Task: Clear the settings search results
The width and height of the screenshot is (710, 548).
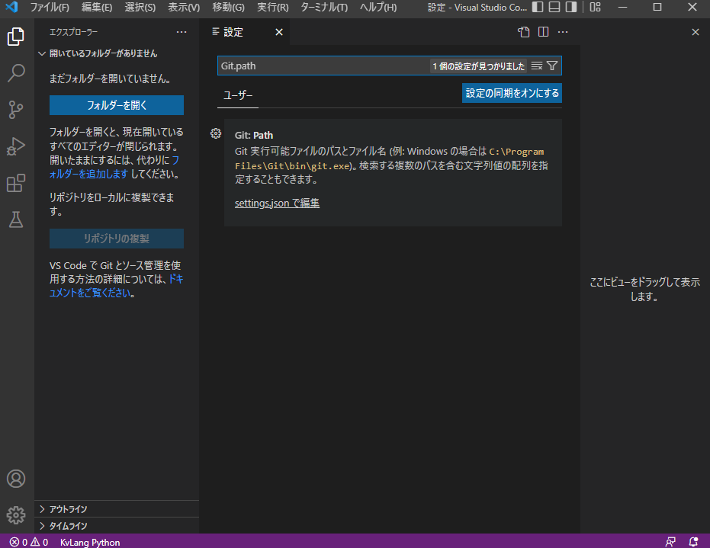Action: (x=537, y=66)
